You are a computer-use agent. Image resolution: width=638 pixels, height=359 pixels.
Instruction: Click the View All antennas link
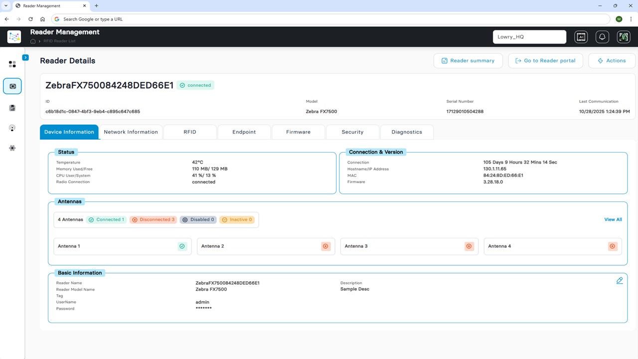point(613,219)
